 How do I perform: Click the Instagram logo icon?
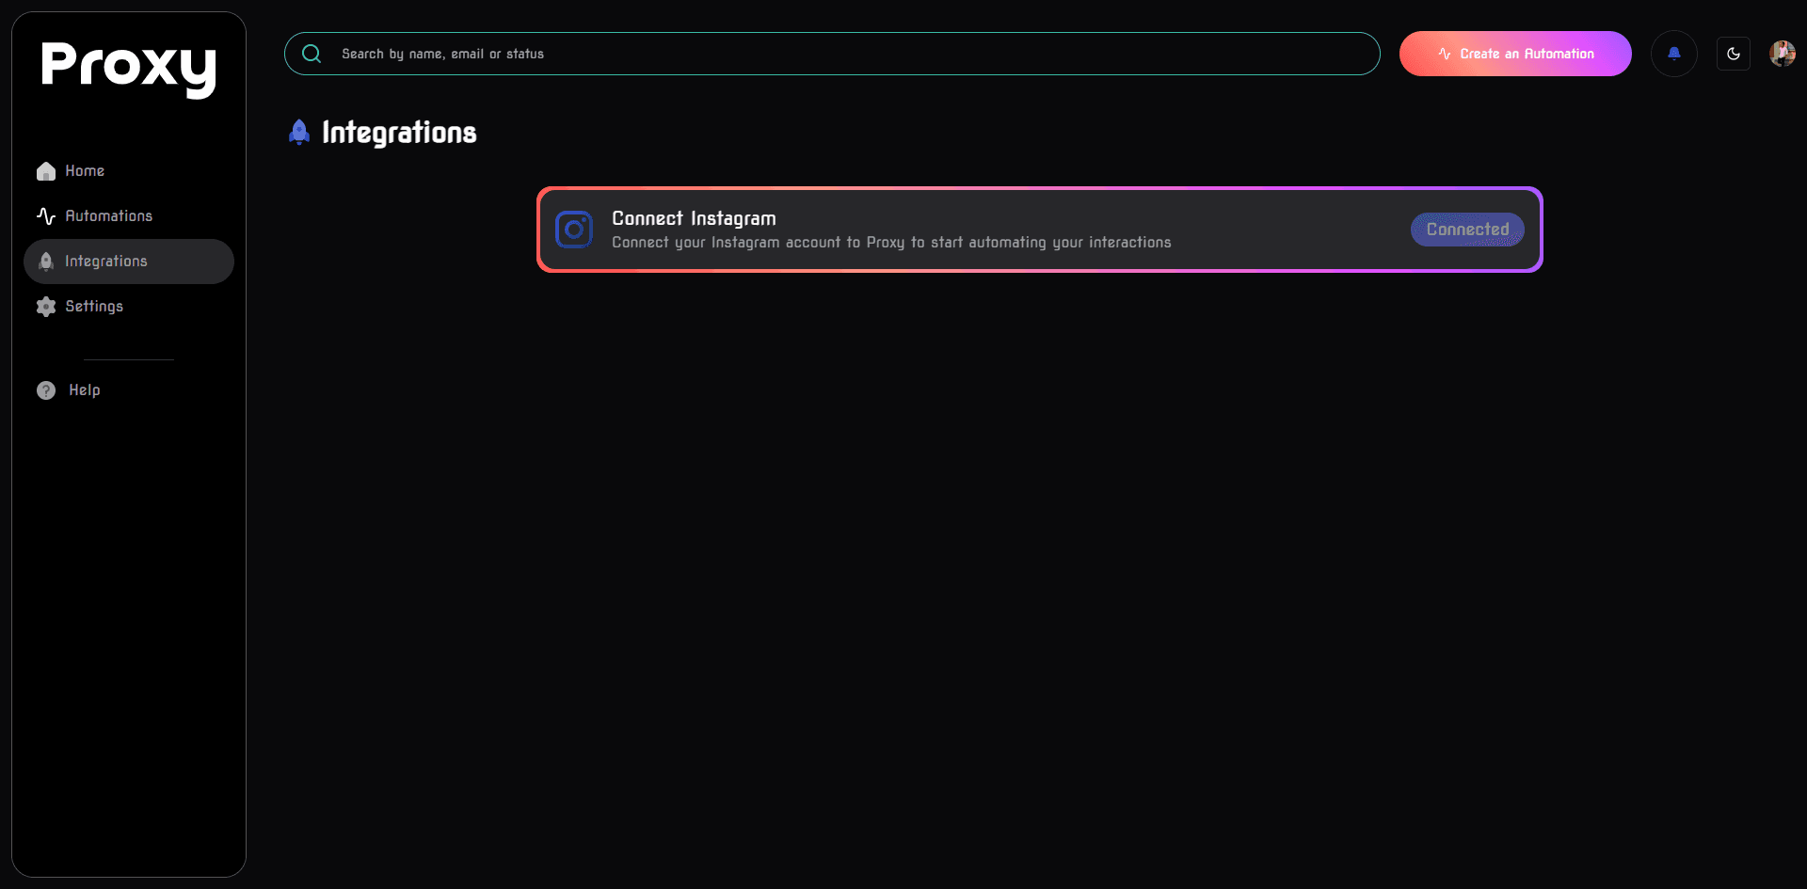pos(574,230)
